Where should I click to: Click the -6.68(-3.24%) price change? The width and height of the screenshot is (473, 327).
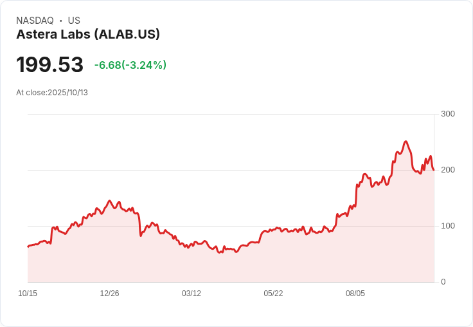tap(130, 65)
